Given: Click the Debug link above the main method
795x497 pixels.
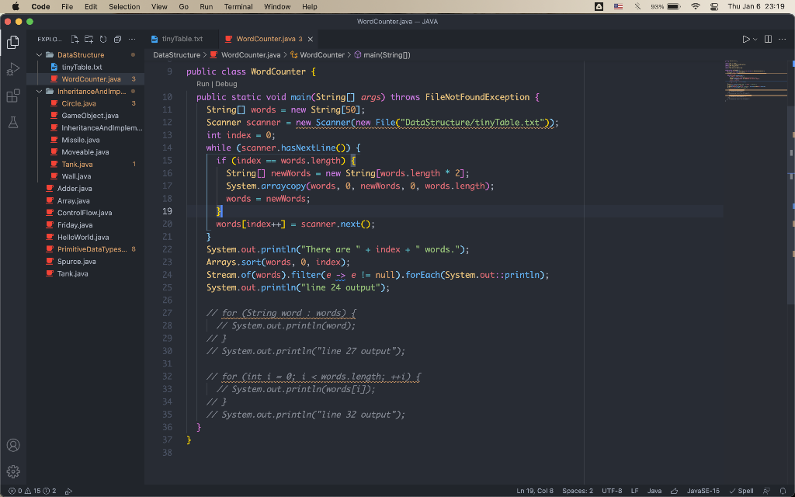Looking at the screenshot, I should pos(226,83).
